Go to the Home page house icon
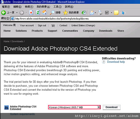Screen dimensions: 140x119 [45, 13]
